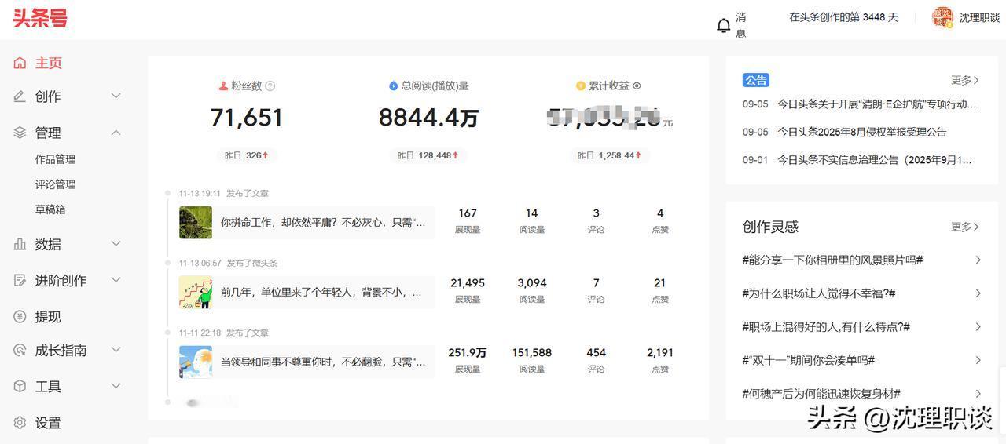The height and width of the screenshot is (444, 1006).
Task: Click thumbnail of 你拼命工作 article
Action: click(196, 222)
